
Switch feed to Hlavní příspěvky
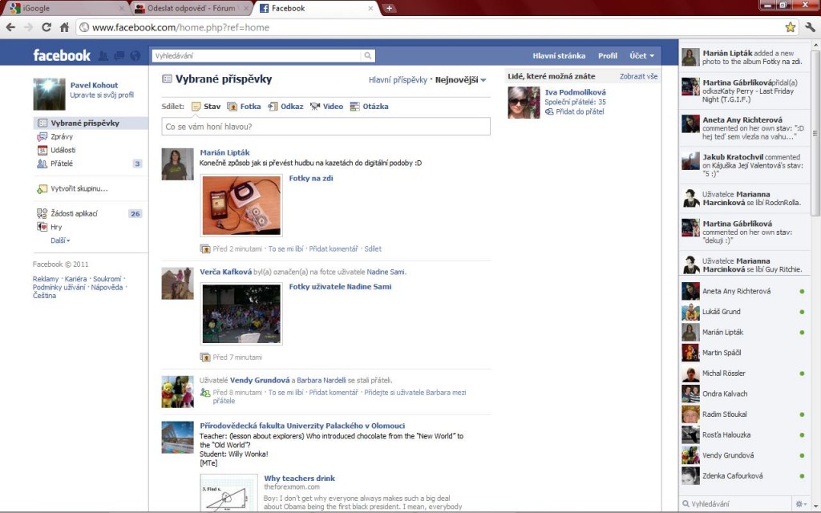[x=398, y=80]
